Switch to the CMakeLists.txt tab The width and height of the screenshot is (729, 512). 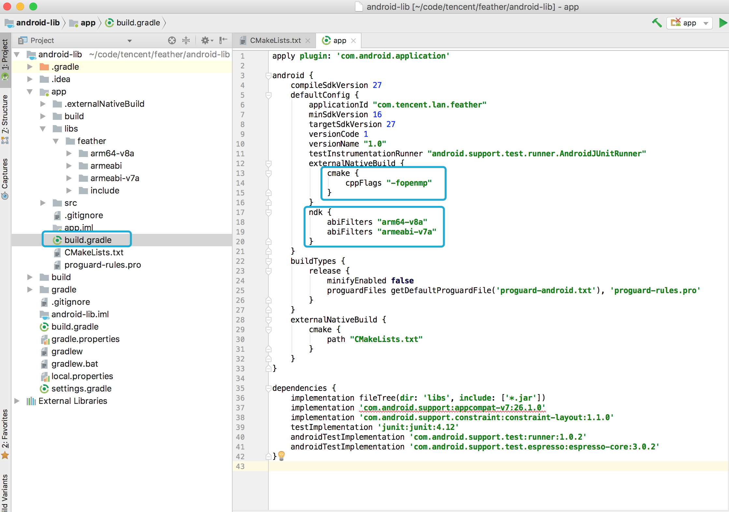pos(275,41)
